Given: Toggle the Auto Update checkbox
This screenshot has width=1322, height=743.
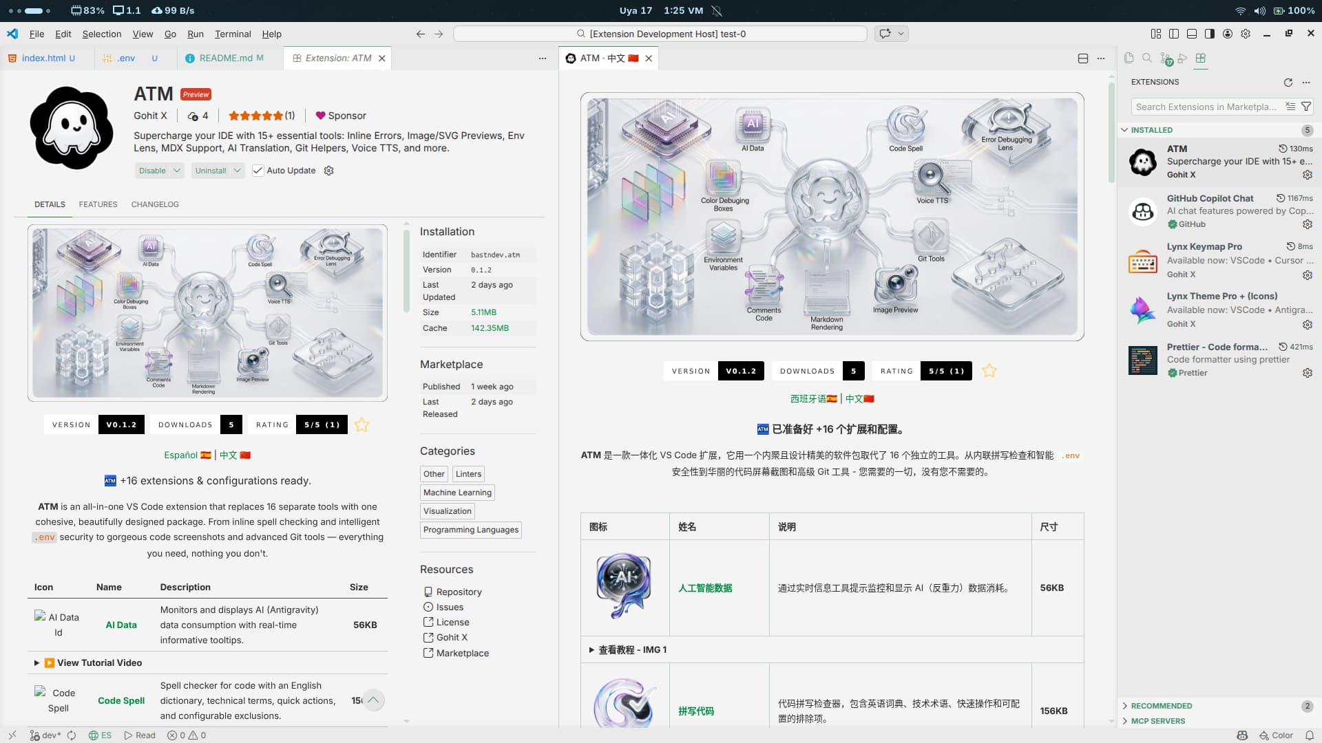Looking at the screenshot, I should (258, 171).
